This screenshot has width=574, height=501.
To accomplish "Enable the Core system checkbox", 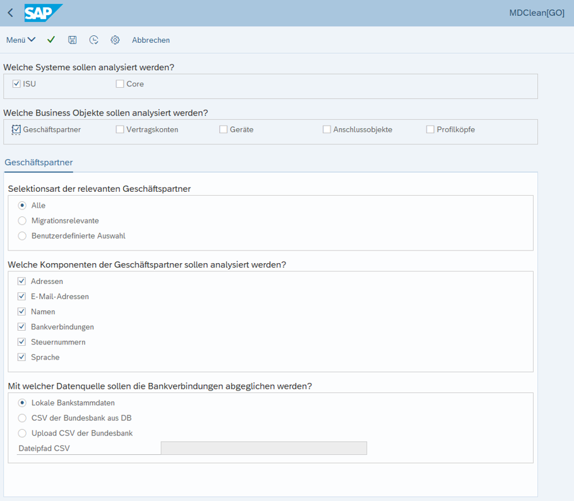I will pos(120,84).
